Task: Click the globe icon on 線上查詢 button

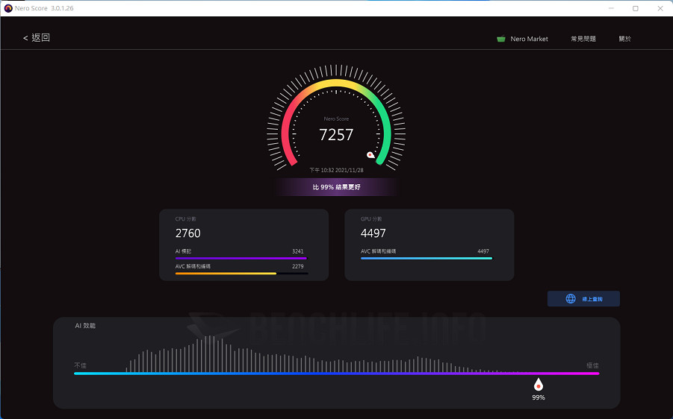Action: [571, 299]
